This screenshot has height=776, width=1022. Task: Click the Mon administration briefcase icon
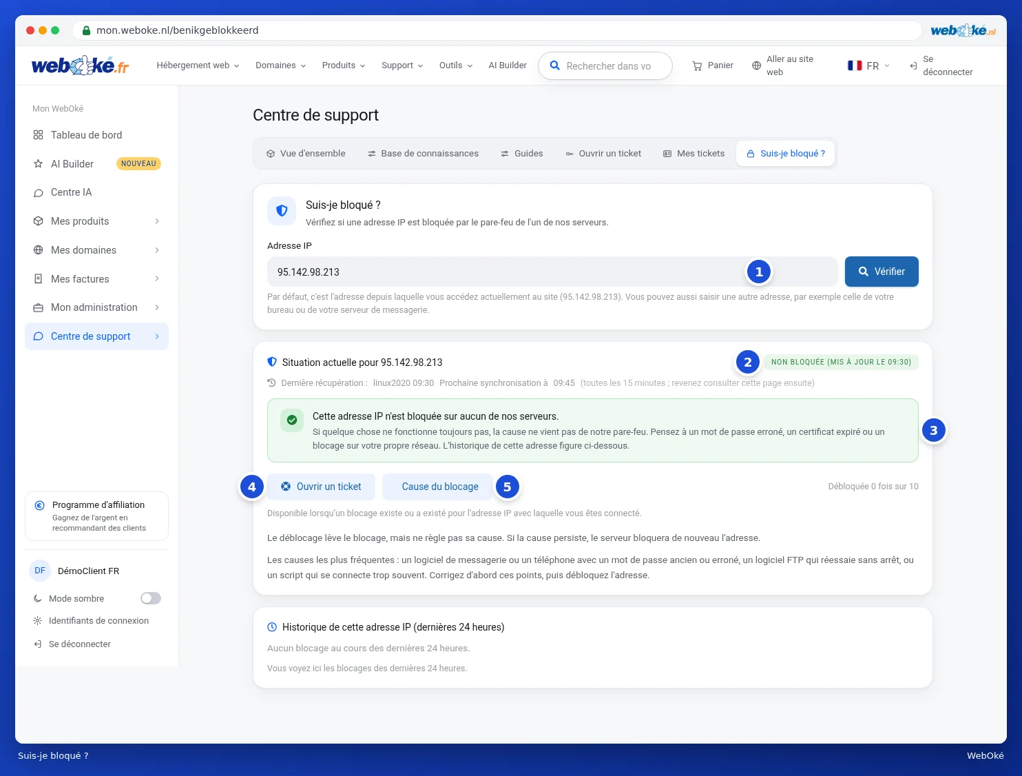pyautogui.click(x=38, y=307)
